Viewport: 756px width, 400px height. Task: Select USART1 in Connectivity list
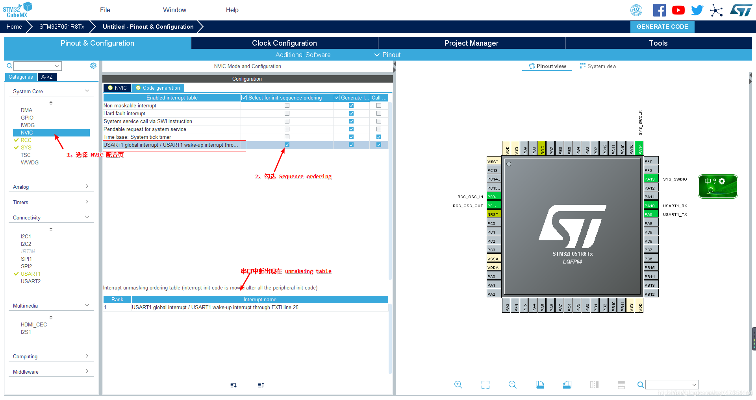pyautogui.click(x=31, y=274)
